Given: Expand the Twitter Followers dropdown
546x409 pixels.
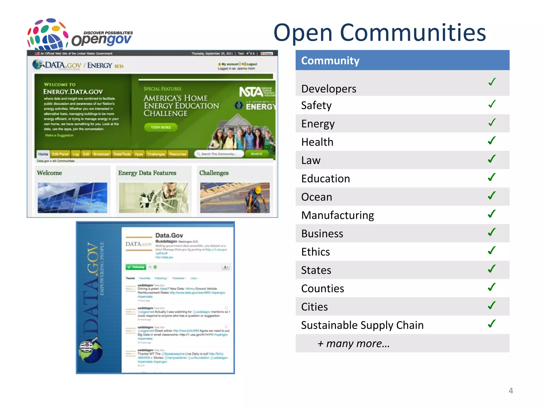Looking at the screenshot, I should pyautogui.click(x=179, y=278).
